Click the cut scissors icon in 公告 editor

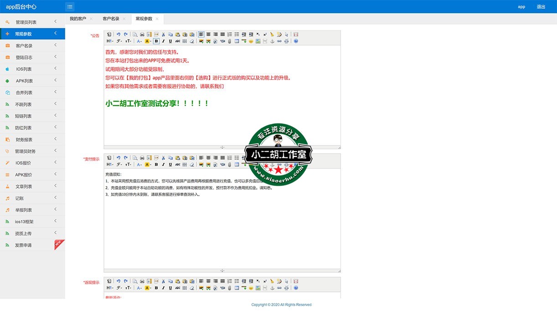[x=163, y=34]
